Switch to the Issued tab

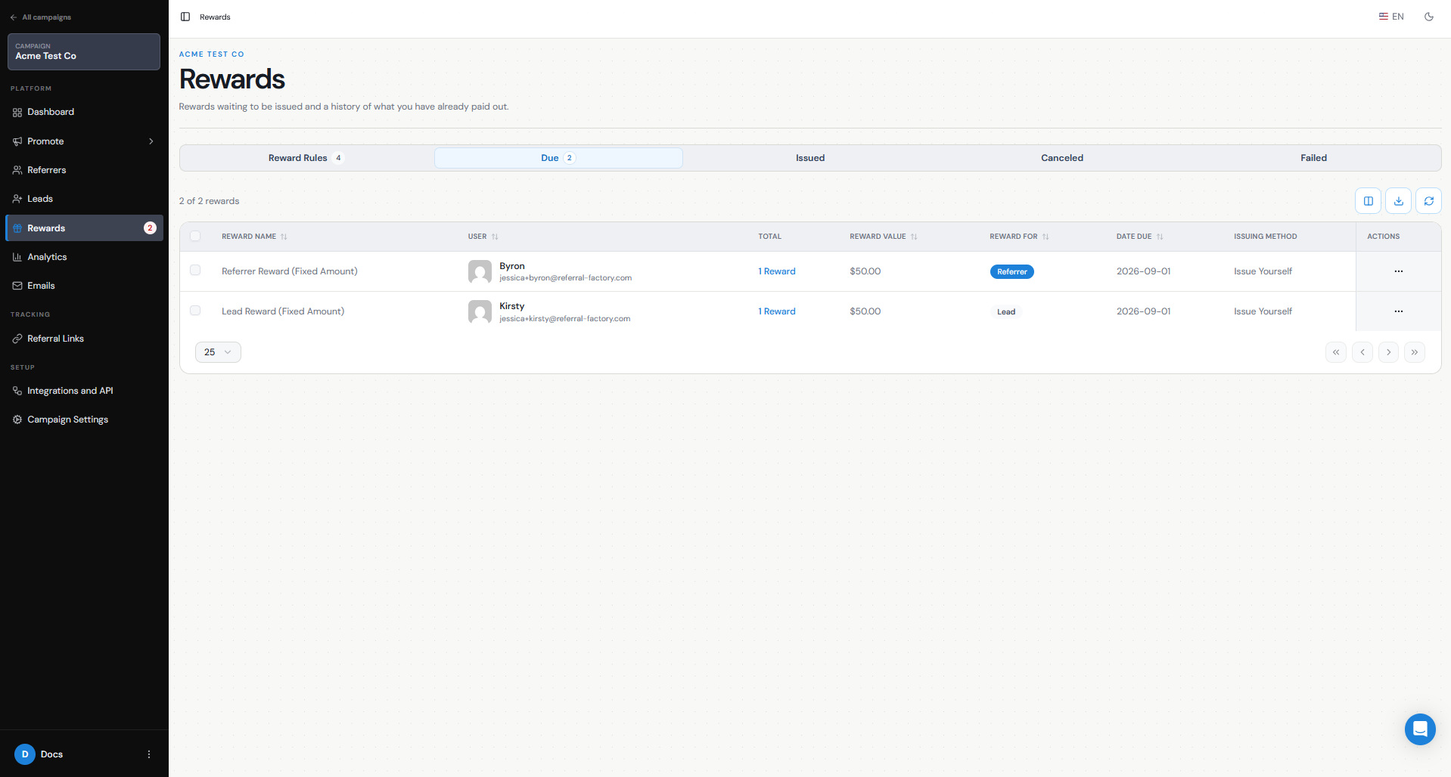point(810,158)
